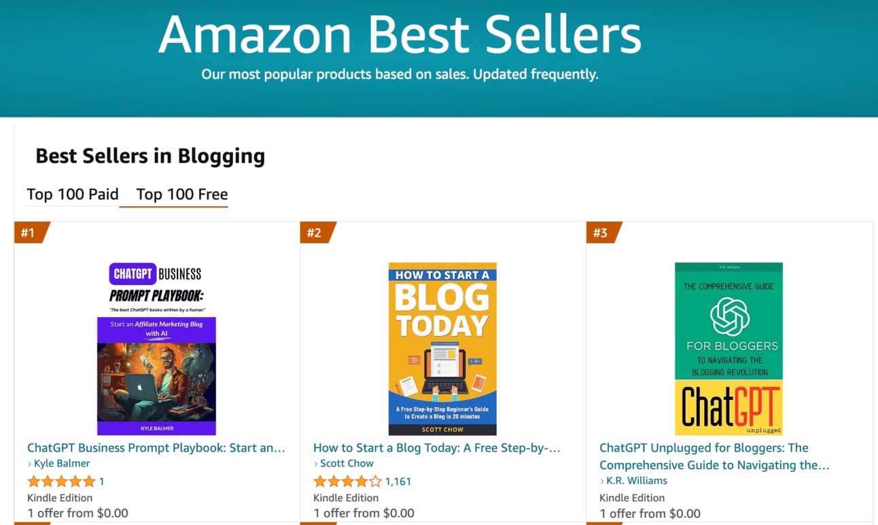Visit author Scott Chow's page

[x=347, y=464]
